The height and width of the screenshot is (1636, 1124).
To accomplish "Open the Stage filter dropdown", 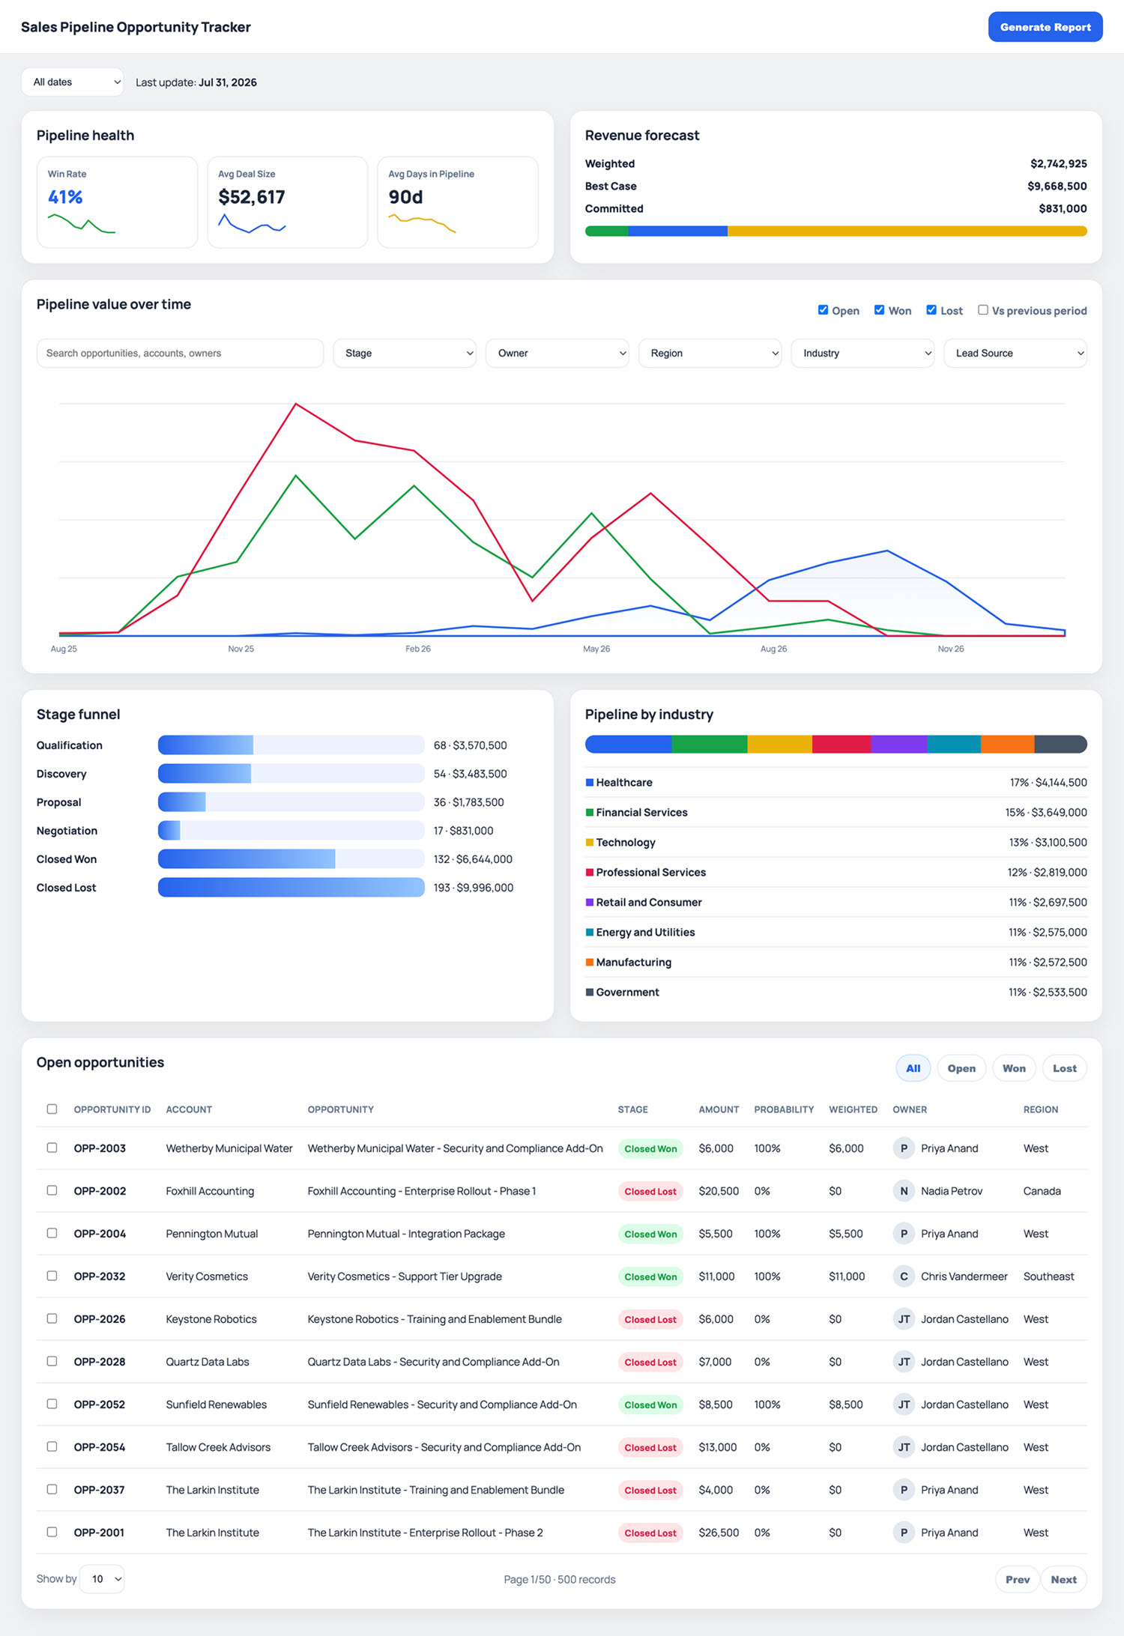I will click(x=405, y=354).
